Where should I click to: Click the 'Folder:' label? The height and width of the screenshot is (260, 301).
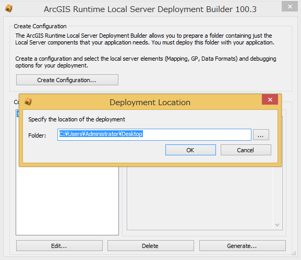coord(37,135)
